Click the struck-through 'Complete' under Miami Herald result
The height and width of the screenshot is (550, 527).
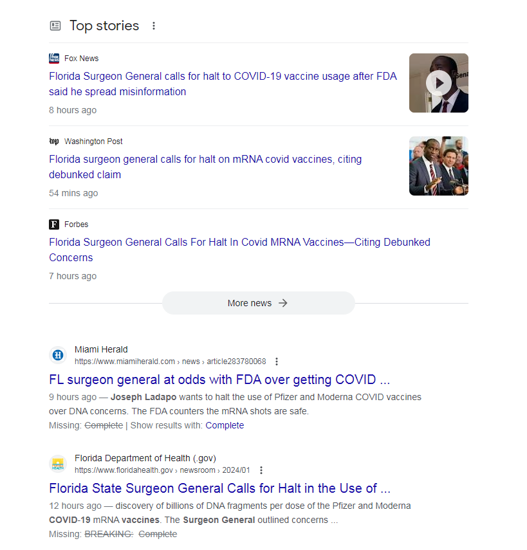[x=104, y=425]
